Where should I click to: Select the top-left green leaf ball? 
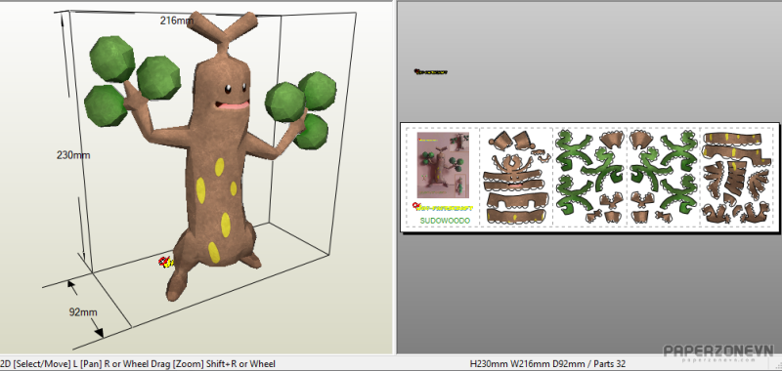pos(112,59)
